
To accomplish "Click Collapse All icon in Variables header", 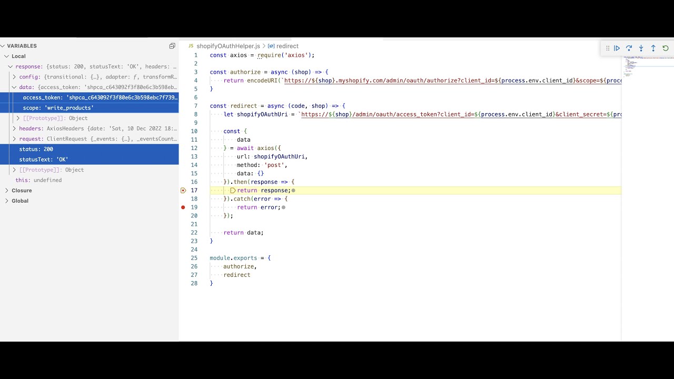I will tap(172, 46).
